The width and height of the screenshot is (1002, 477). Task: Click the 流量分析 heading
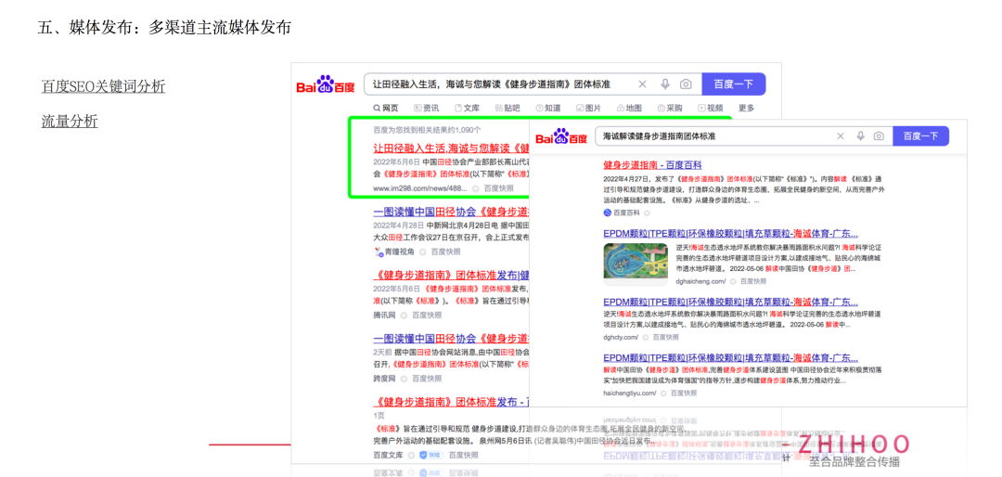[70, 121]
